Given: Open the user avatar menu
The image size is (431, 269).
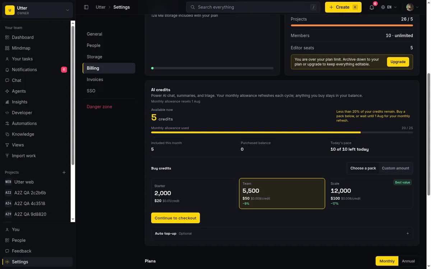Looking at the screenshot, I should [412, 7].
